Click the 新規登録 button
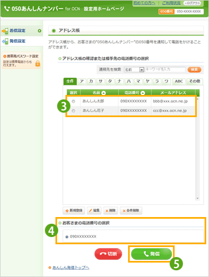Screen dimensions: 209x277 (74, 210)
